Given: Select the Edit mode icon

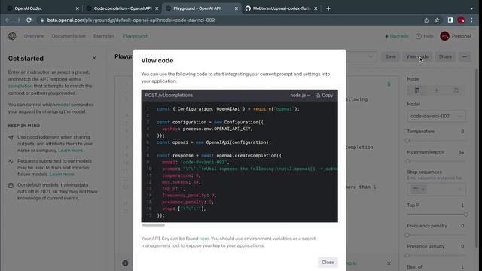Looking at the screenshot, I should [456, 90].
